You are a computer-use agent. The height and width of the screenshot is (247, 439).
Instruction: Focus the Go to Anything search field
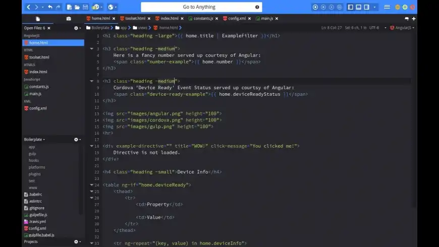coord(201,7)
